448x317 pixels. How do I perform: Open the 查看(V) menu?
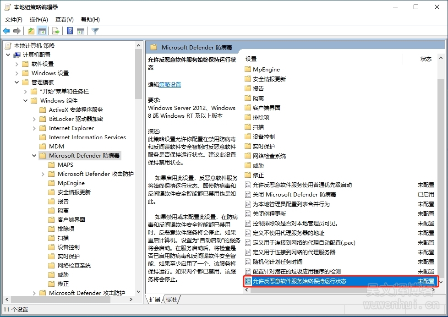tap(64, 20)
